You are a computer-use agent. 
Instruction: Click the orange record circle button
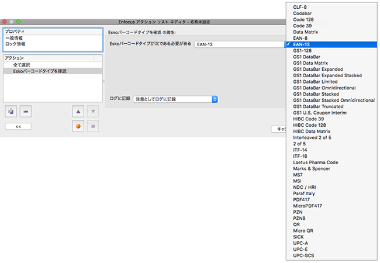[78, 126]
